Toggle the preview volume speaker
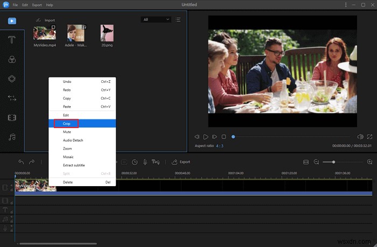The image size is (377, 247). tap(360, 137)
